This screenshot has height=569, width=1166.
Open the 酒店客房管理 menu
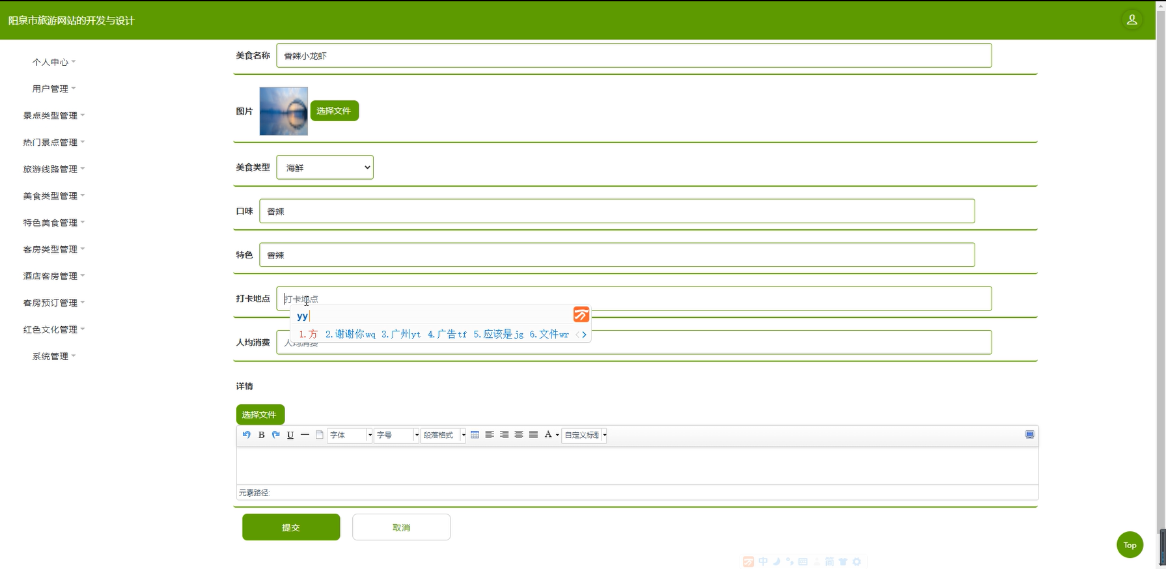tap(54, 275)
